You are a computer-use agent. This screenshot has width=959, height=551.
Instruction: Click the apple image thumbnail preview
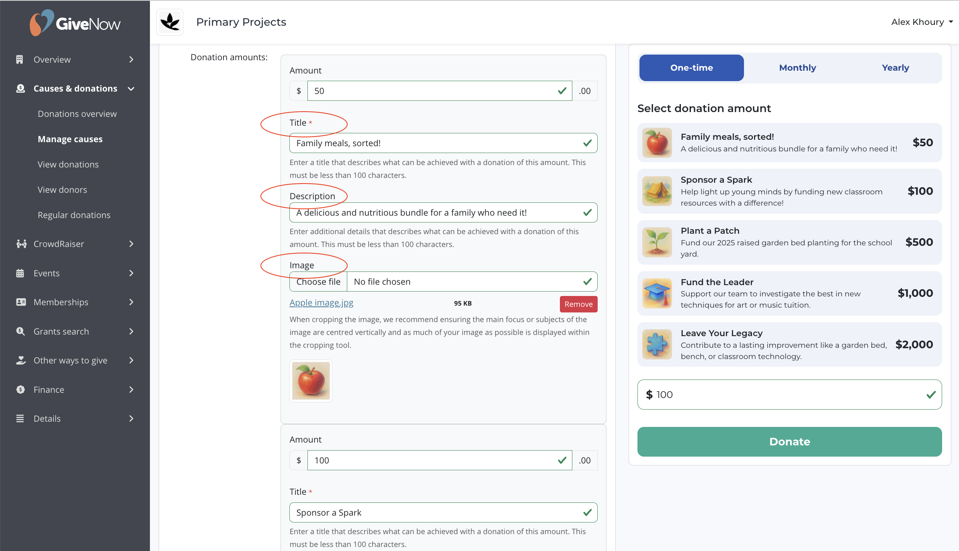click(311, 381)
